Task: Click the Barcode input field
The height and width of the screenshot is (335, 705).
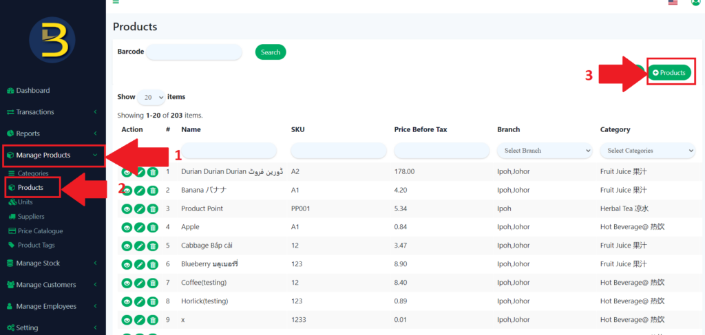Action: [194, 52]
